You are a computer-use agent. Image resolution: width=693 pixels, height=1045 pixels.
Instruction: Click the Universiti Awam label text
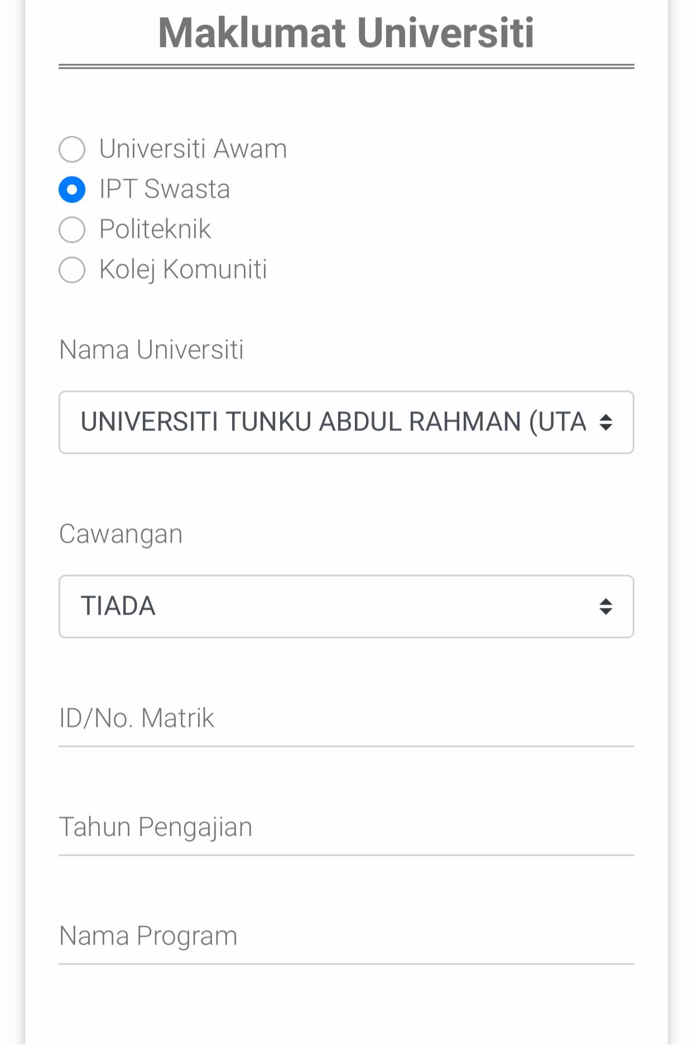pyautogui.click(x=193, y=149)
